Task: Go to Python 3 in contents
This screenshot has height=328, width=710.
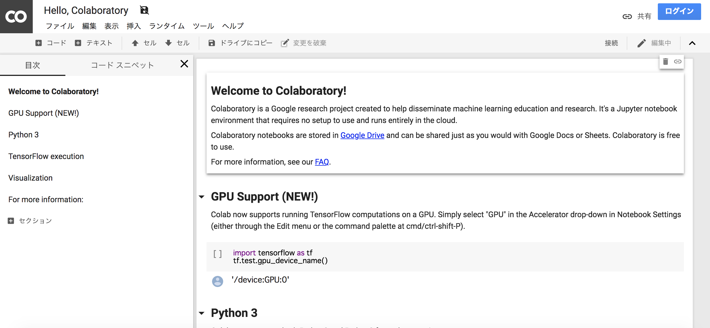Action: pyautogui.click(x=23, y=135)
